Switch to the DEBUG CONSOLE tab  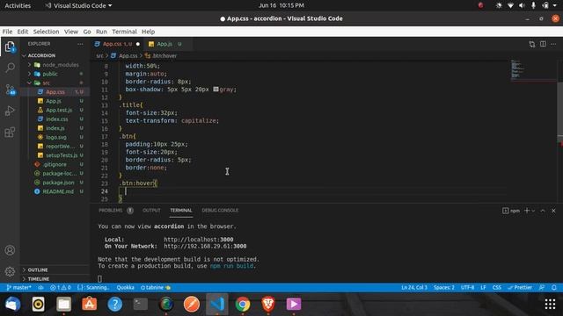tap(220, 211)
